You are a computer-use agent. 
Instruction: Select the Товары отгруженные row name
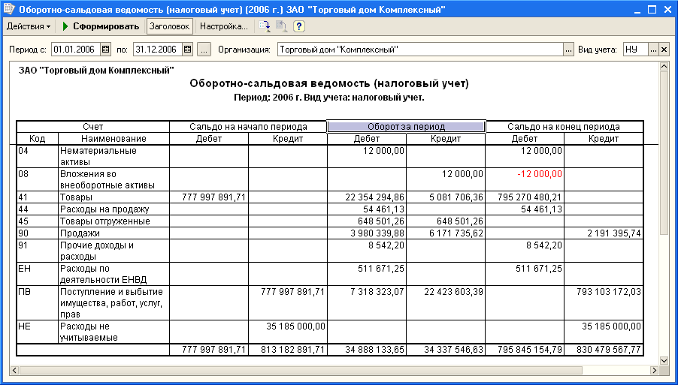pyautogui.click(x=114, y=221)
